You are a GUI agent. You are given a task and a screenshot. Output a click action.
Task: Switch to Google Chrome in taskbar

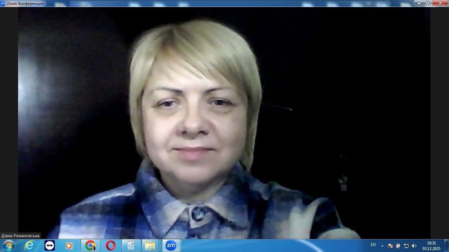(x=90, y=246)
